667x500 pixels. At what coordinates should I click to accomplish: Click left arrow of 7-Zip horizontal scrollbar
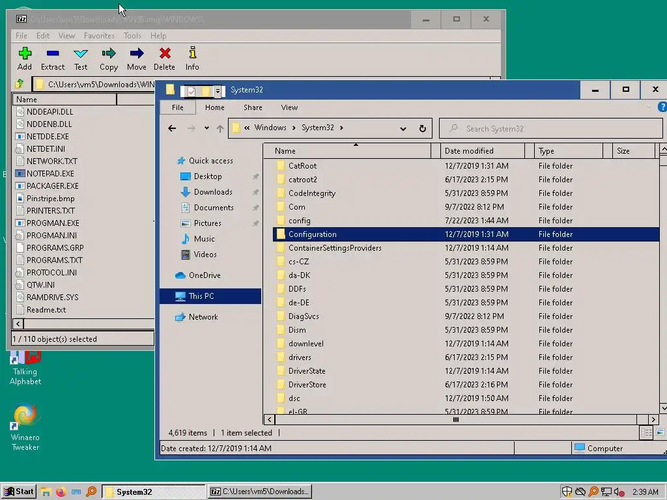coord(18,324)
